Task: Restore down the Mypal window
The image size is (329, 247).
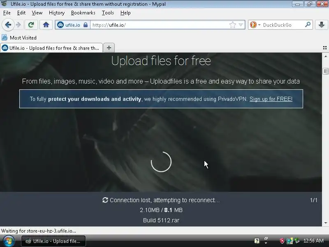Action: [310, 4]
